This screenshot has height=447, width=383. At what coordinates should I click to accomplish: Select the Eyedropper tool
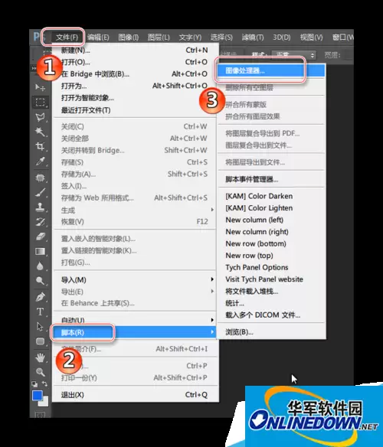(41, 162)
